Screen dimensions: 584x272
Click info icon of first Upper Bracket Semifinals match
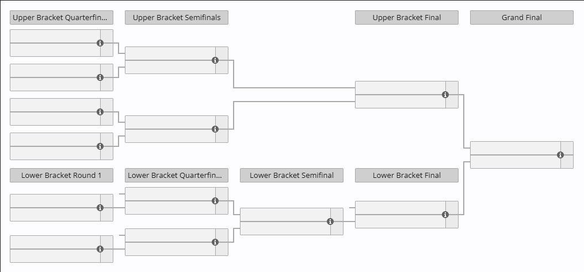(215, 60)
